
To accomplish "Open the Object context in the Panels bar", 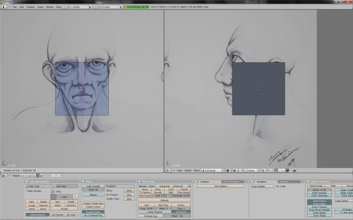I will [x=34, y=175].
